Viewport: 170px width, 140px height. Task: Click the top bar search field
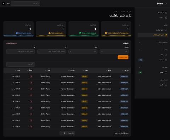click(25, 4)
